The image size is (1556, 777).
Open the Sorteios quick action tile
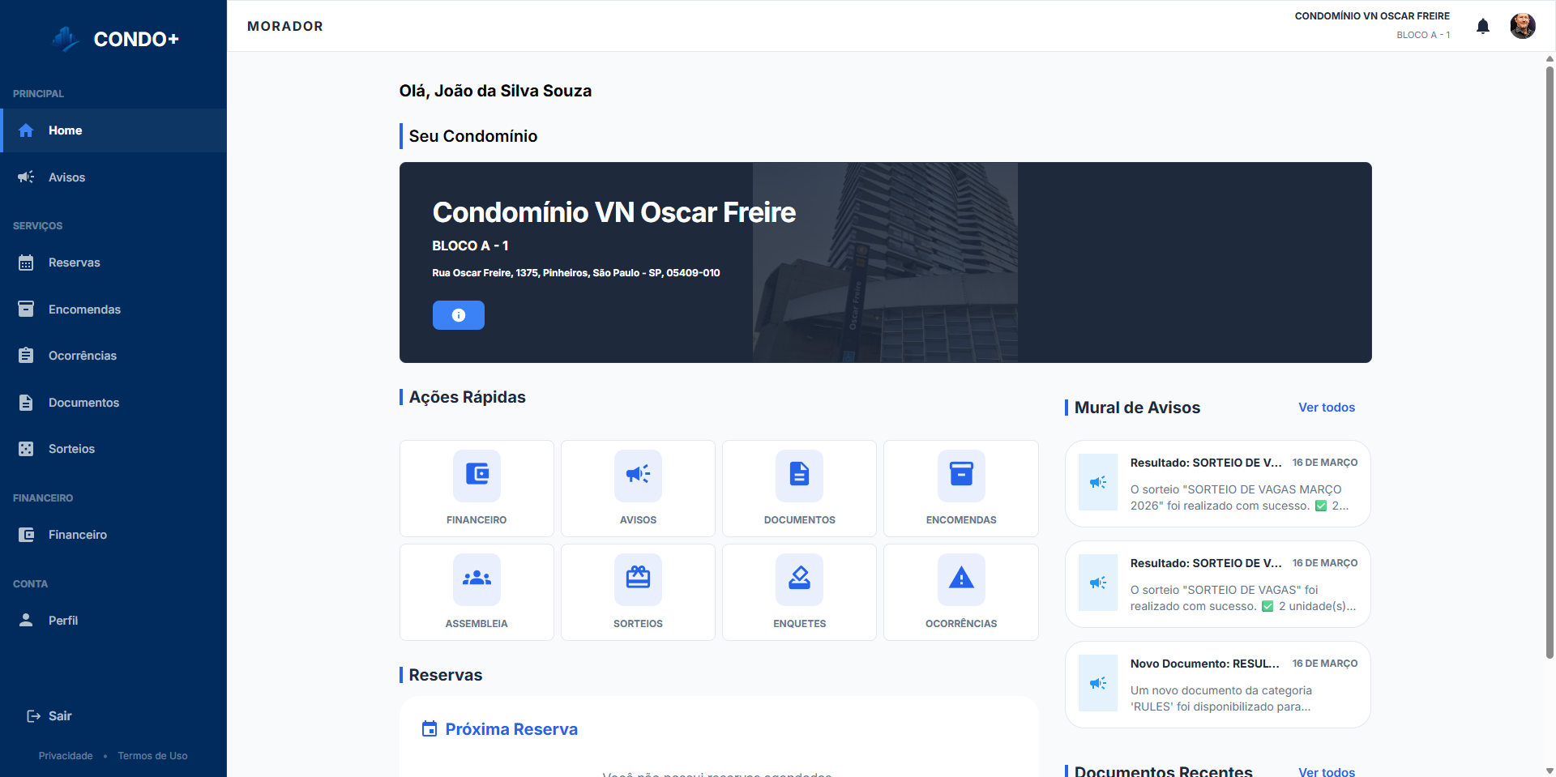[638, 592]
